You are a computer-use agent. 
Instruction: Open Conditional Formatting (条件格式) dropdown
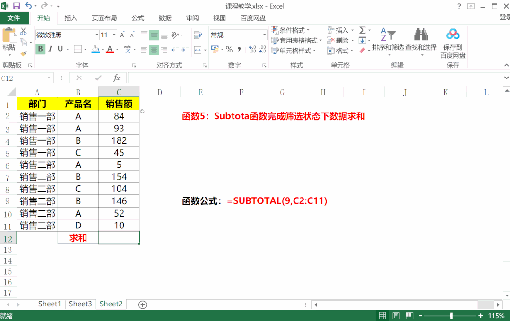(291, 30)
